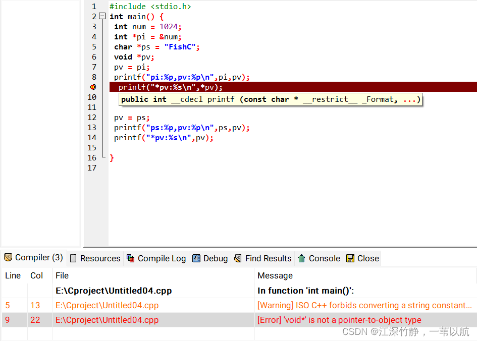Click the warning row file path Untitled04.cpp
This screenshot has width=477, height=341.
coord(107,305)
